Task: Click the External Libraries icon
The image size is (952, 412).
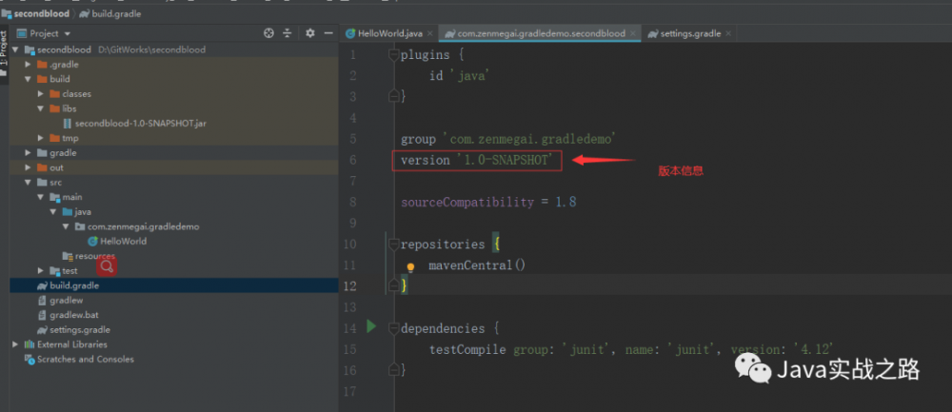Action: 30,344
